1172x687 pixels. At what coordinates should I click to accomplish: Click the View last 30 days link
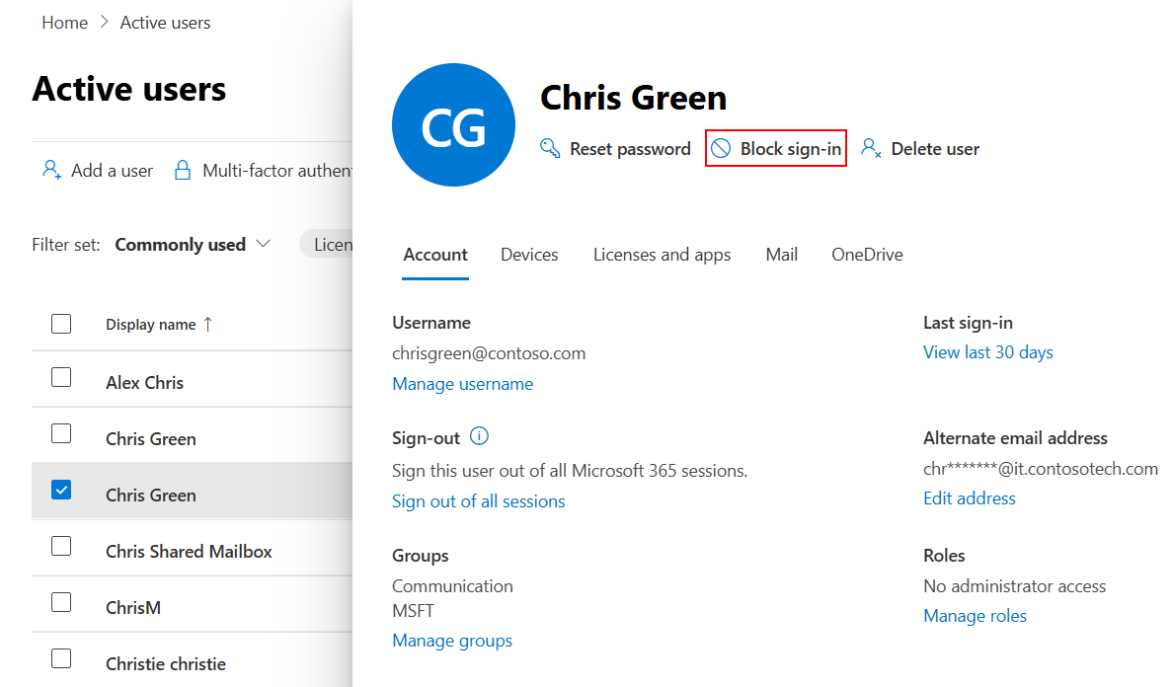987,351
